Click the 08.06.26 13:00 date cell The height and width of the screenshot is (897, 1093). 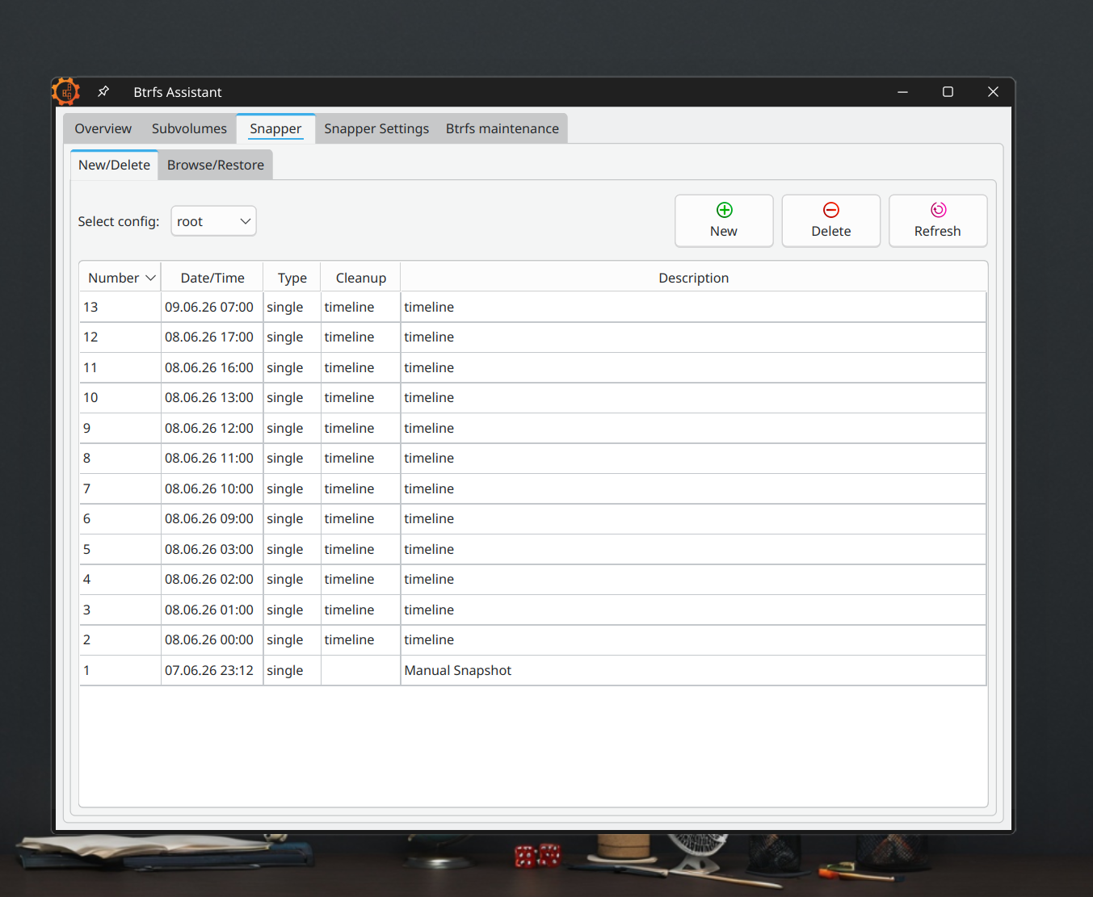212,397
